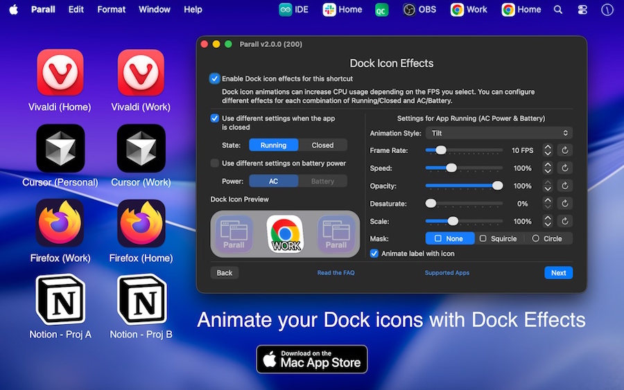Open the Notion - Proj B icon
Image resolution: width=624 pixels, height=390 pixels.
point(141,299)
